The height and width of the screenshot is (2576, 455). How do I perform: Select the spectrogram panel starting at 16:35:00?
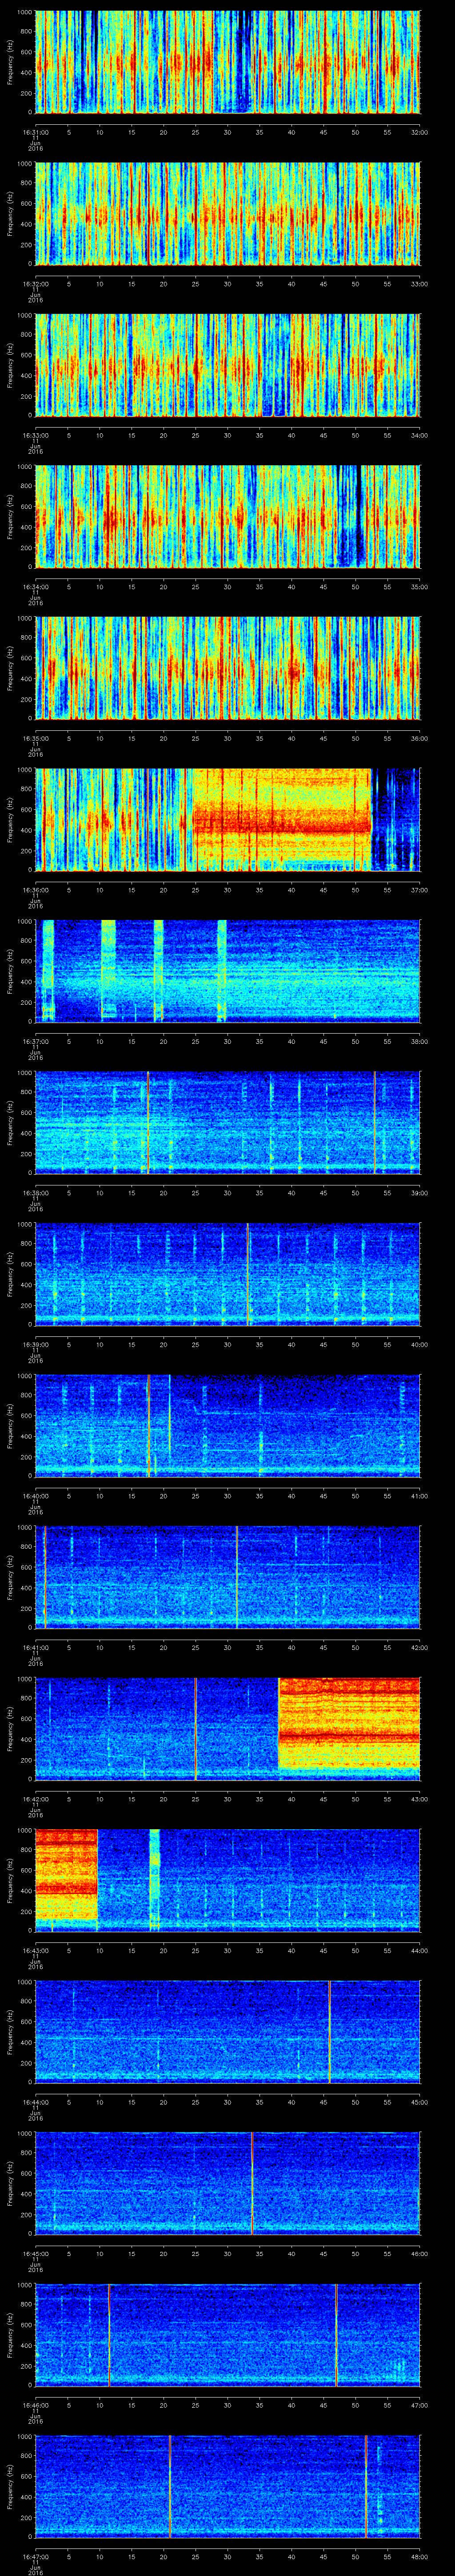click(228, 668)
